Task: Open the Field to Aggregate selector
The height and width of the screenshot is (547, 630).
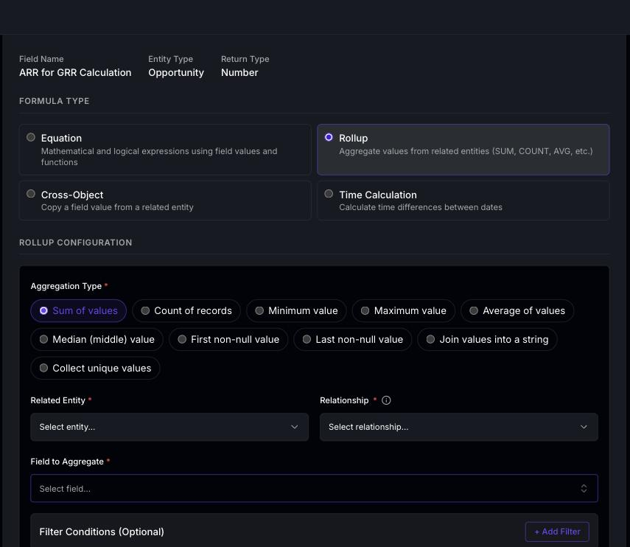Action: coord(314,488)
